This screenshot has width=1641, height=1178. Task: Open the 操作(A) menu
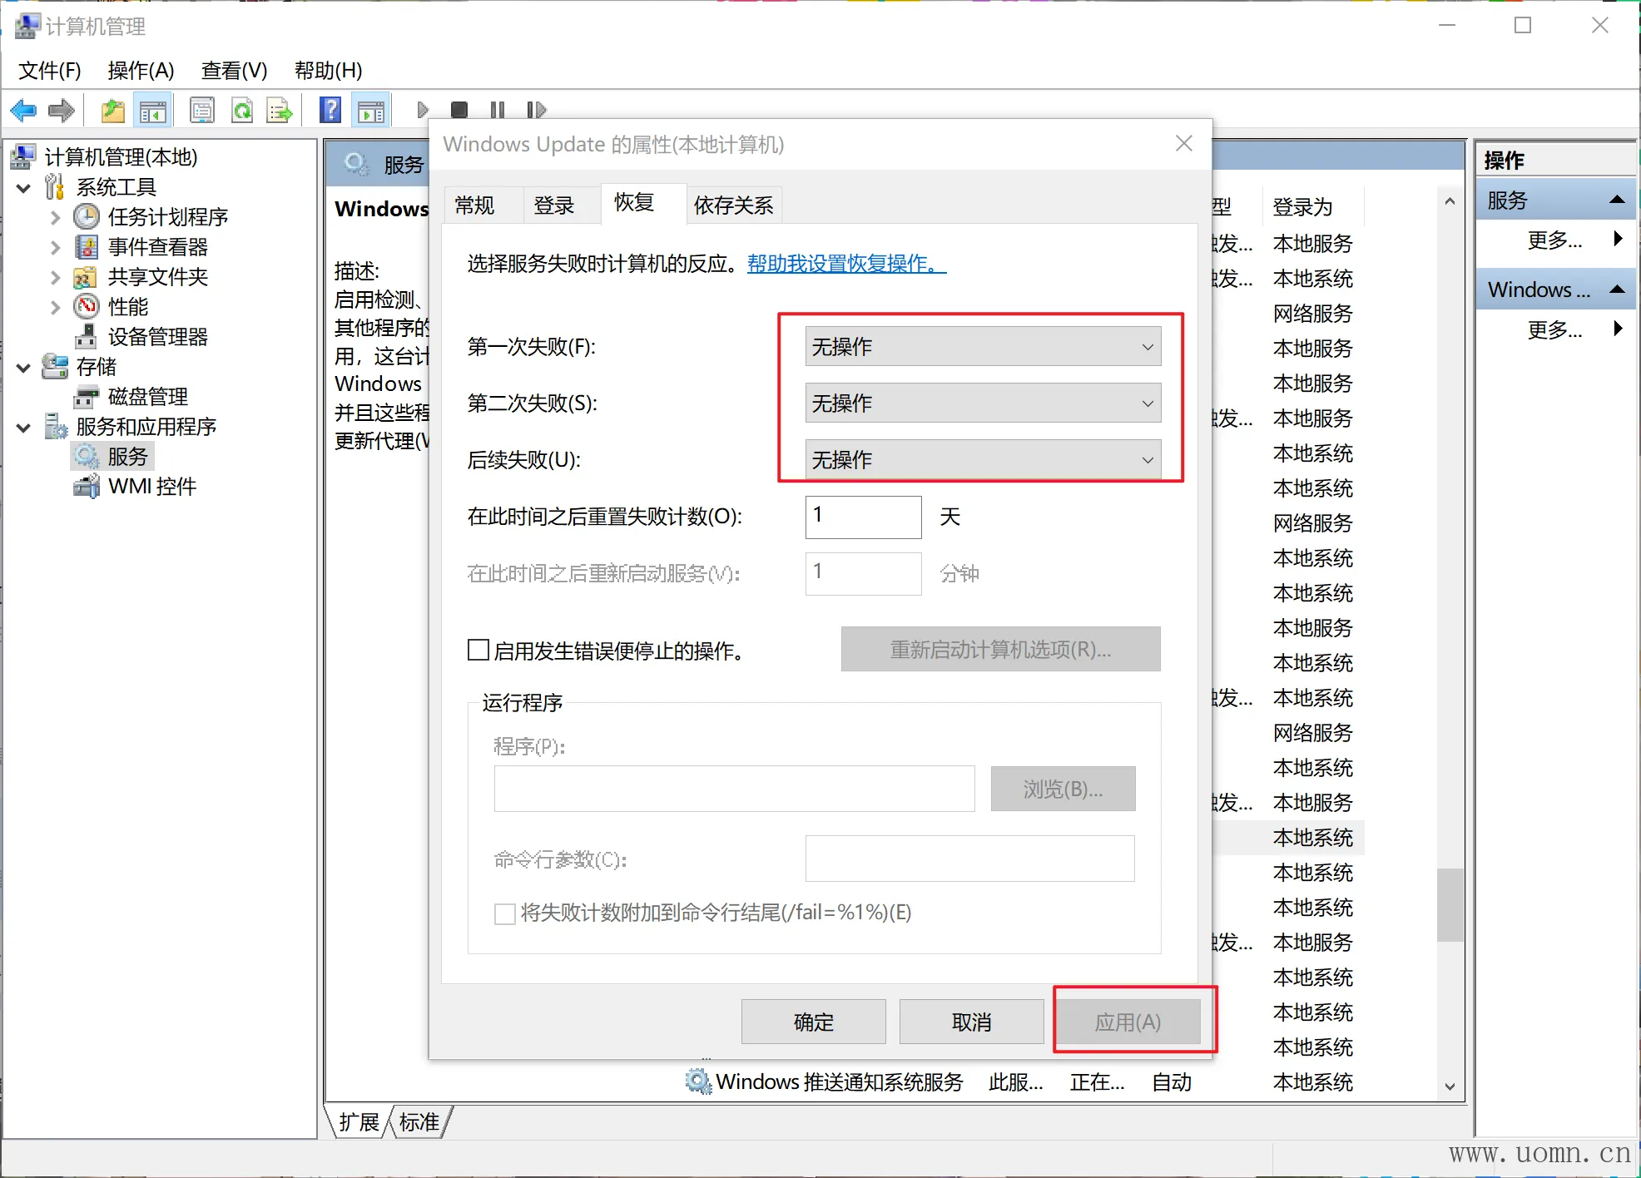point(141,71)
